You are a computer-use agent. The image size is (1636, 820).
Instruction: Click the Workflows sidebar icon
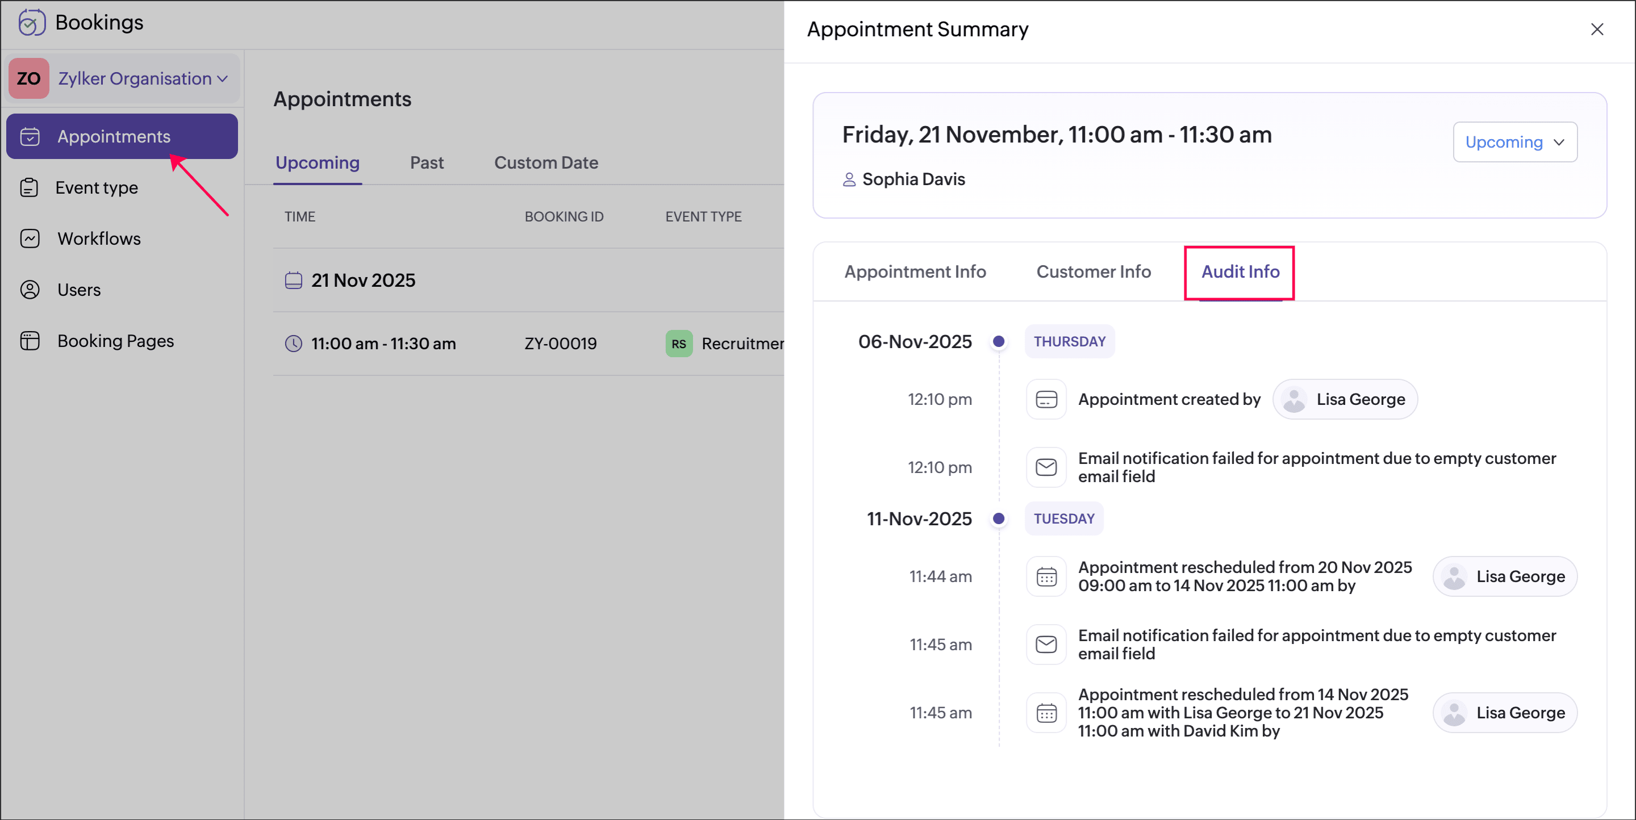pyautogui.click(x=30, y=239)
